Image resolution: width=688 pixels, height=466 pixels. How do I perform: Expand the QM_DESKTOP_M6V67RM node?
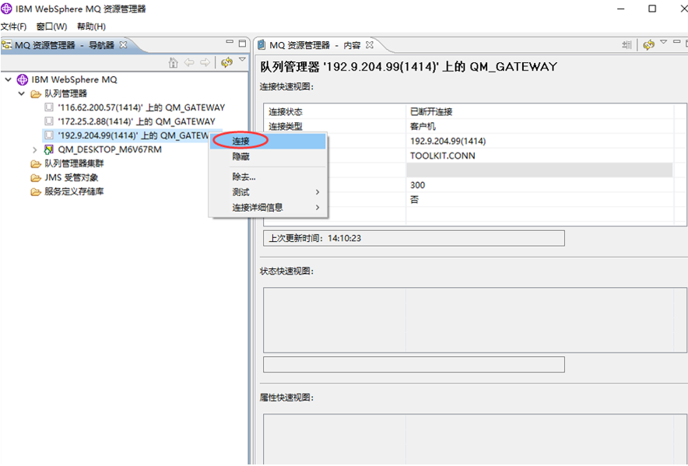tap(35, 149)
